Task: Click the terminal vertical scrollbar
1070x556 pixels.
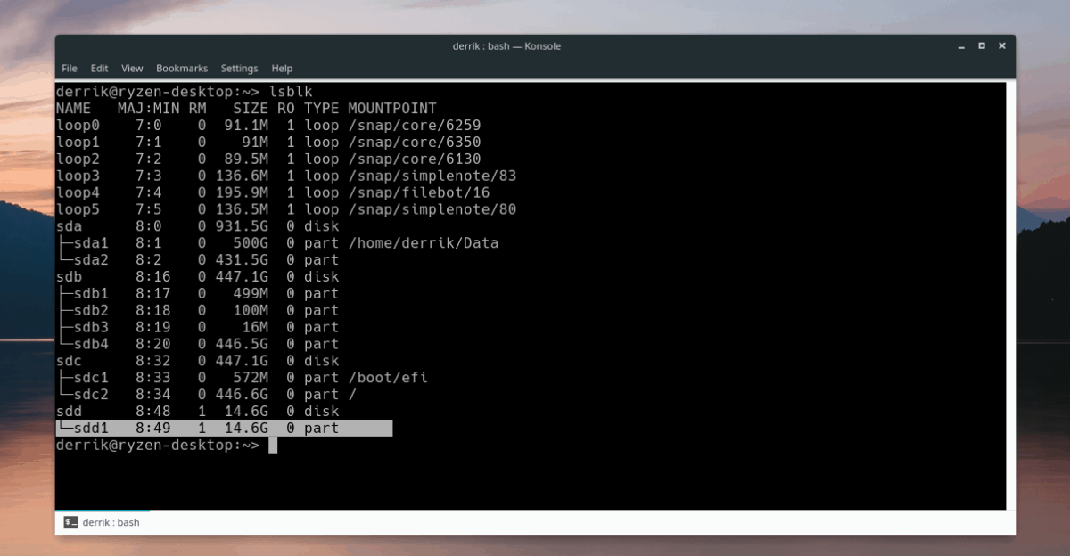Action: pyautogui.click(x=1011, y=295)
